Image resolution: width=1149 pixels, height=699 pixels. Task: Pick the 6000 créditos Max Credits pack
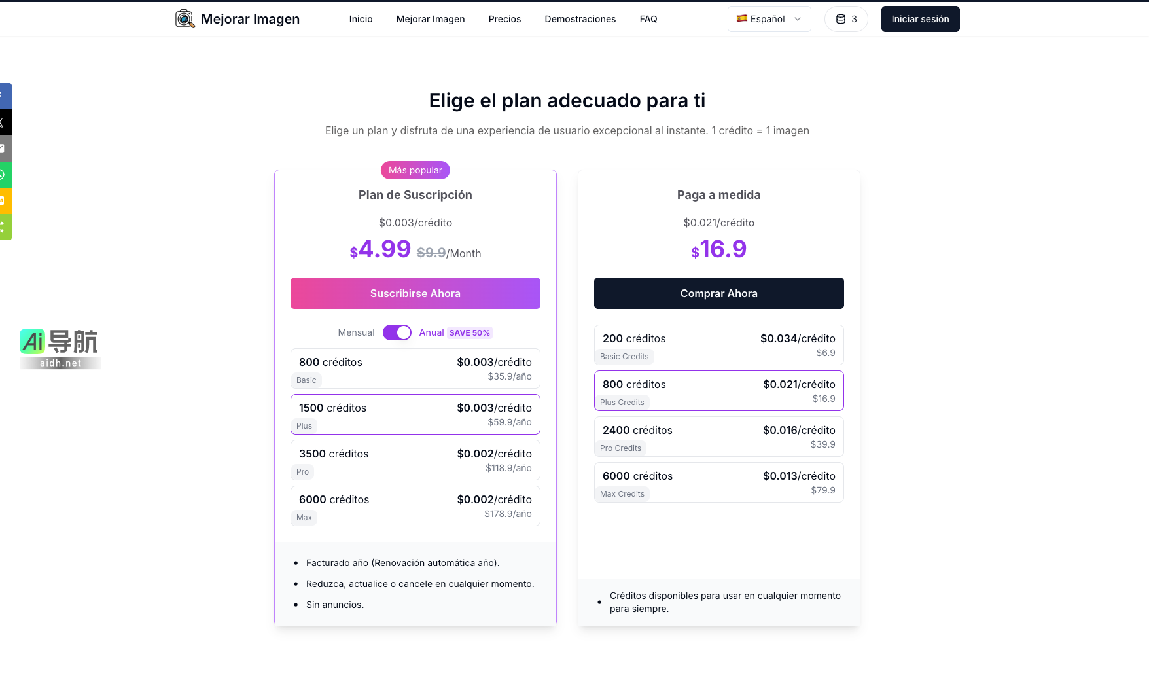tap(718, 482)
